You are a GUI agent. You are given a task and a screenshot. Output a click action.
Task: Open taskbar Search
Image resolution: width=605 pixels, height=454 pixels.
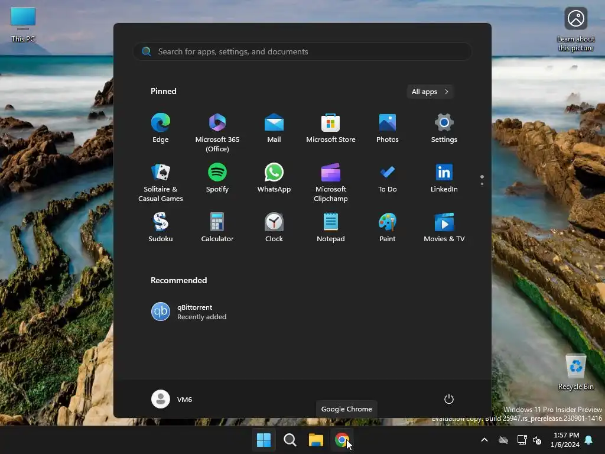point(290,440)
